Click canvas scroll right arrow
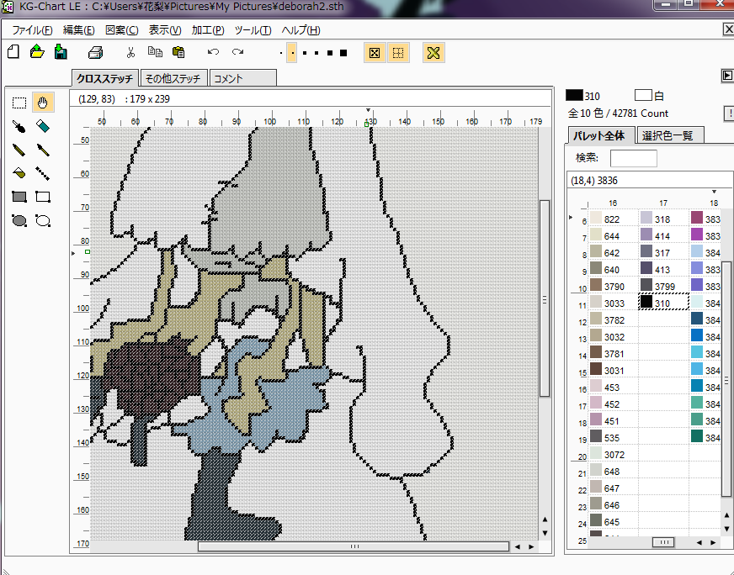The width and height of the screenshot is (734, 575). coord(531,546)
